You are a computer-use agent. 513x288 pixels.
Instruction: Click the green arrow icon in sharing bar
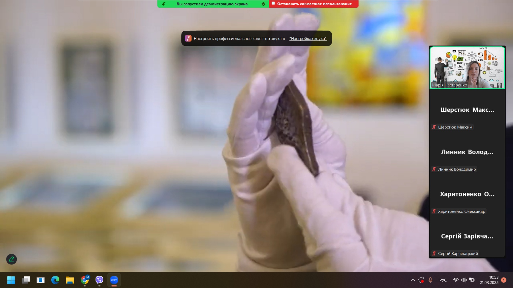click(164, 4)
